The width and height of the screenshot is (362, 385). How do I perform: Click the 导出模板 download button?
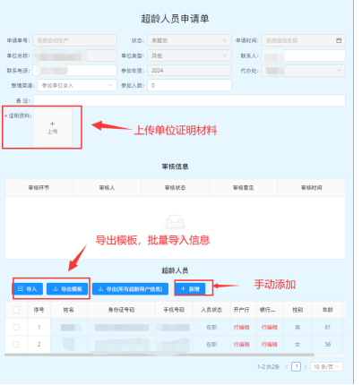67,289
